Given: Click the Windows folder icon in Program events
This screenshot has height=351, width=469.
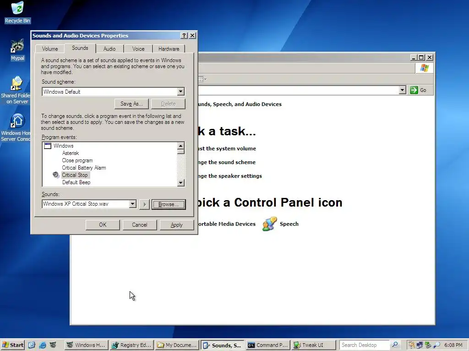Looking at the screenshot, I should [48, 146].
